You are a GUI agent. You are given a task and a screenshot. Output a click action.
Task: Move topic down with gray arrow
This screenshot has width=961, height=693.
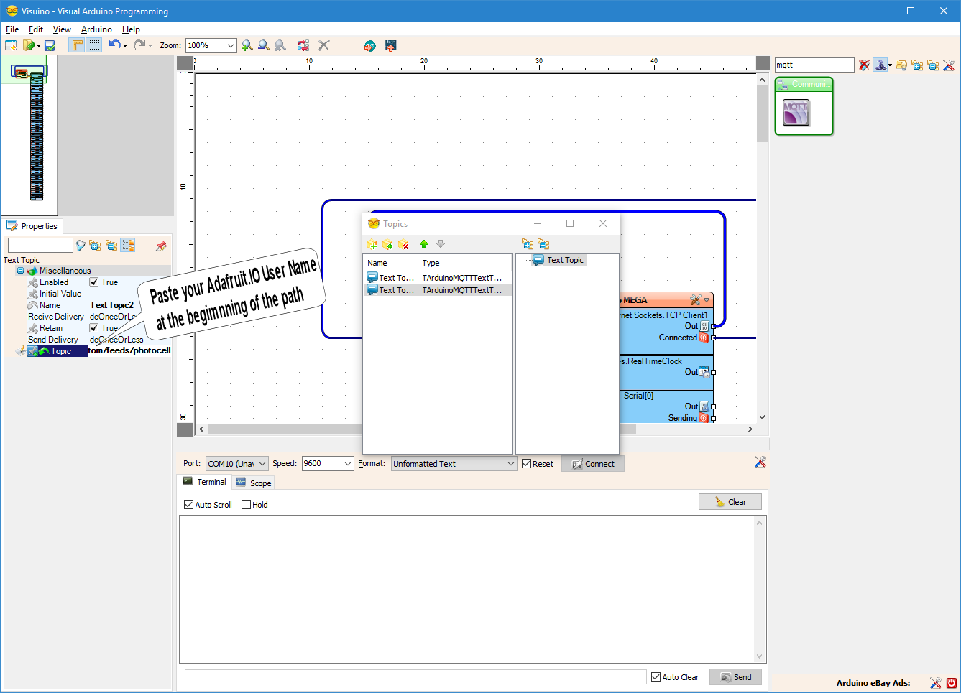441,244
